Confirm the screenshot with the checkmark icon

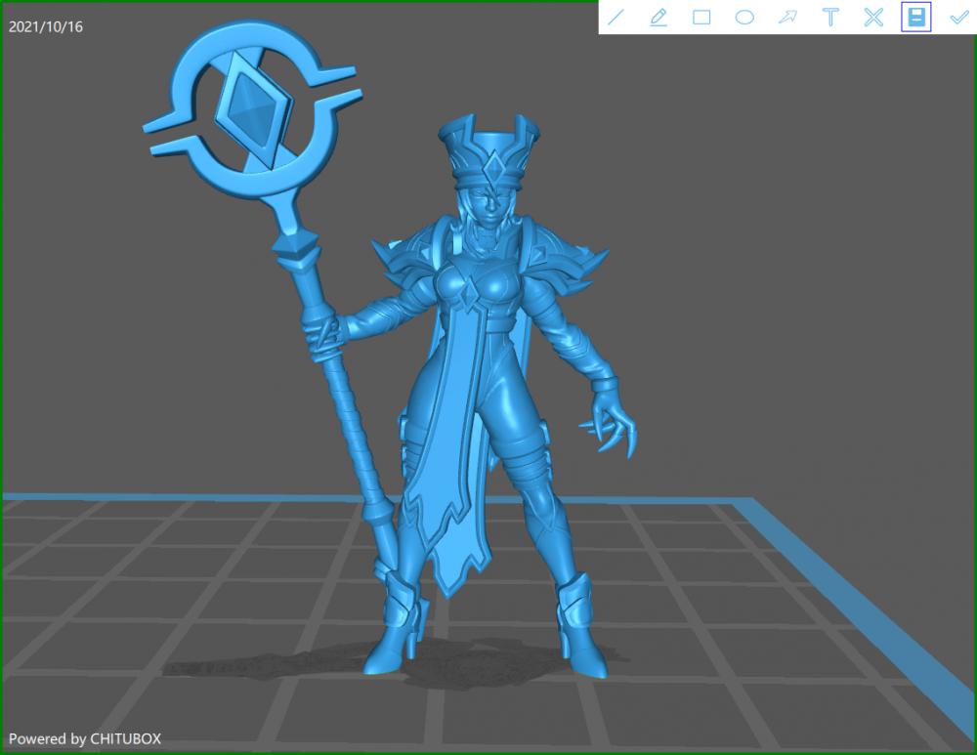(x=959, y=17)
